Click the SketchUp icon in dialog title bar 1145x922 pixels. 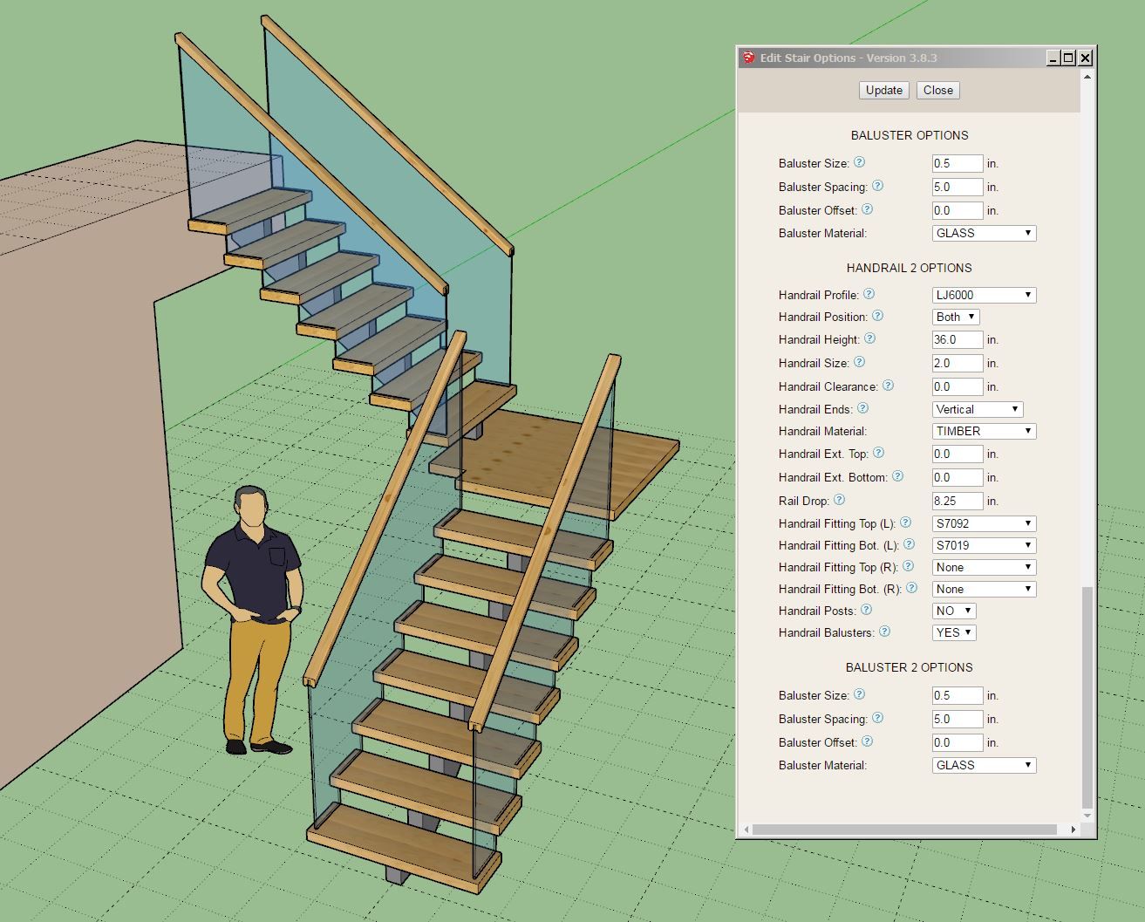(748, 58)
